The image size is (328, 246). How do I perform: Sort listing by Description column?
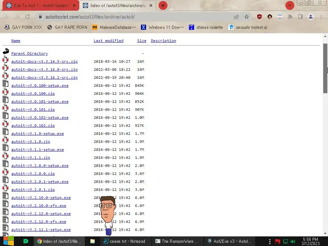(163, 41)
